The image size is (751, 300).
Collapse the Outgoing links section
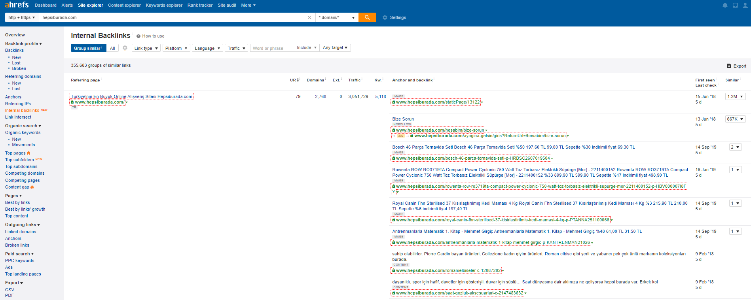click(x=23, y=225)
